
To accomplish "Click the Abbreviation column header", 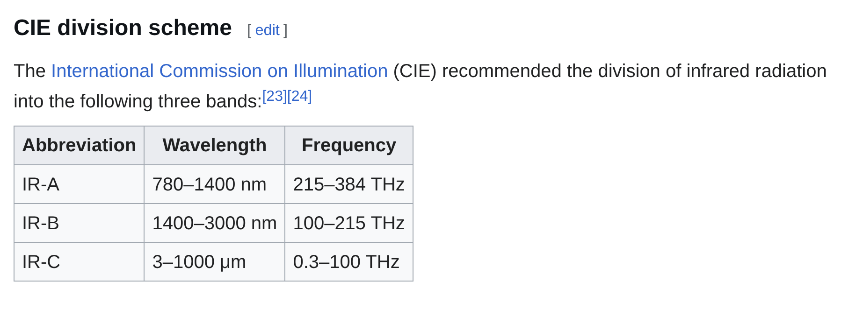I will click(79, 145).
